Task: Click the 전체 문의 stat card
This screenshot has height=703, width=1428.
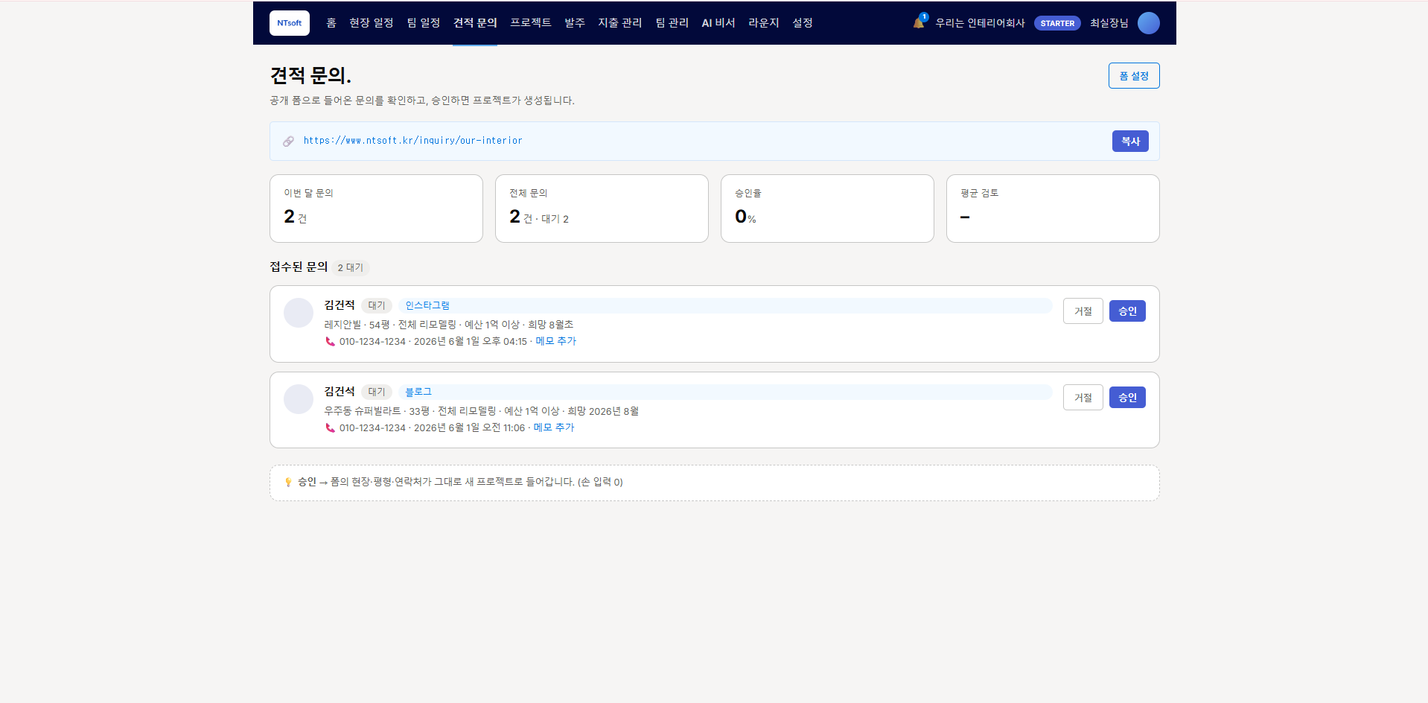Action: click(602, 209)
